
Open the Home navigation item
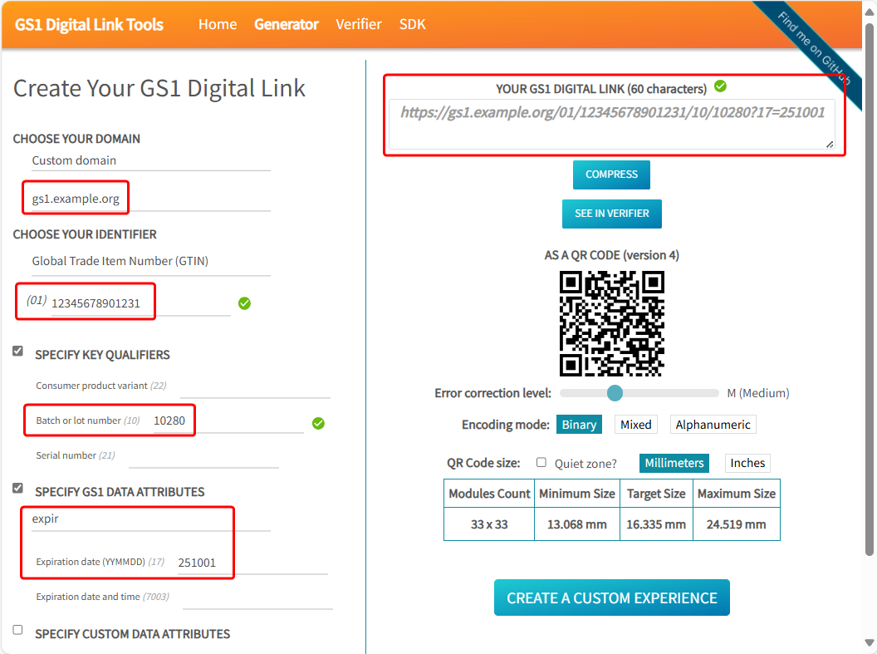pos(218,24)
